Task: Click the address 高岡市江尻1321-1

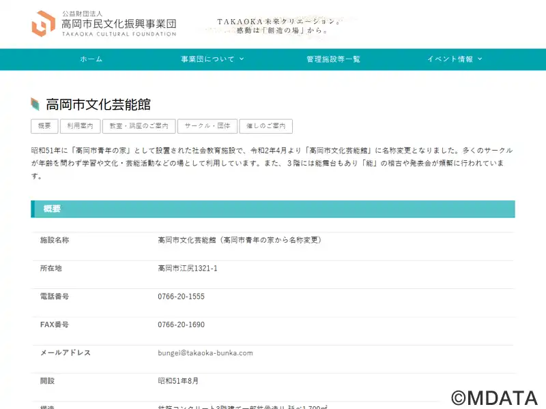Action: point(187,269)
